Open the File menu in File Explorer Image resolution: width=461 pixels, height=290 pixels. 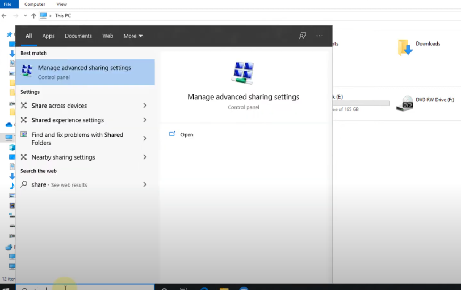point(7,4)
